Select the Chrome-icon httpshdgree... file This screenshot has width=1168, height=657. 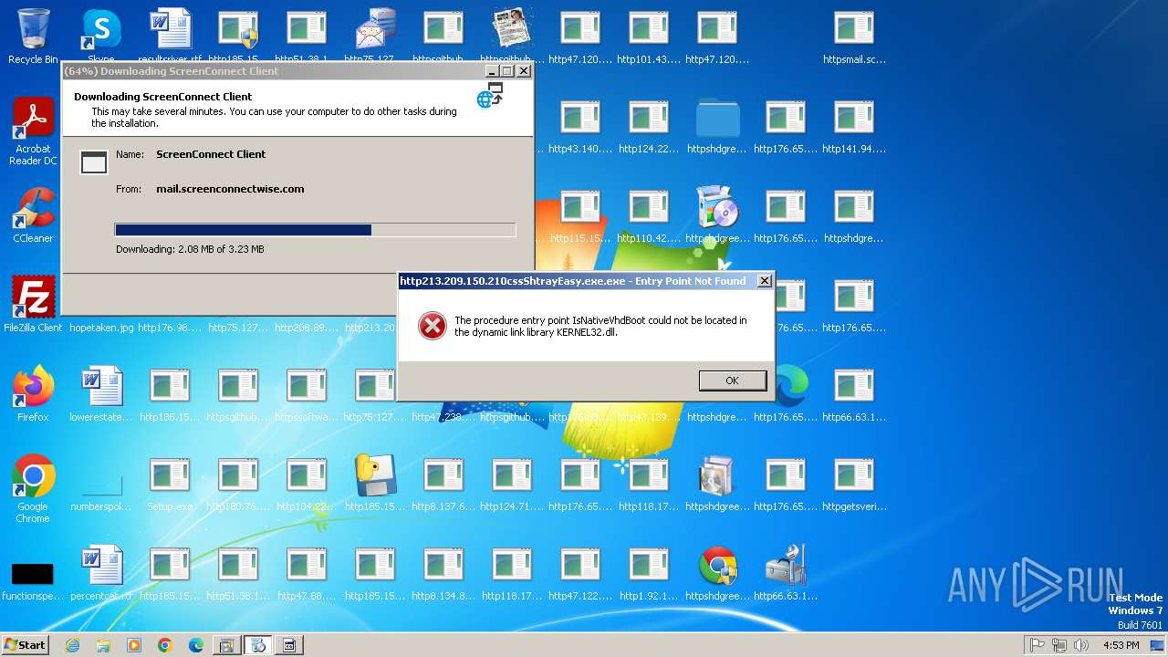(717, 573)
